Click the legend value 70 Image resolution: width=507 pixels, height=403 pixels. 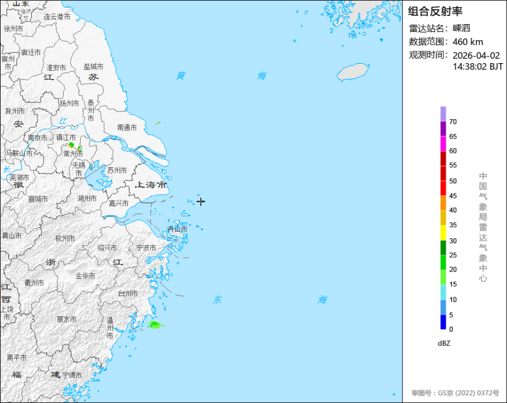453,122
